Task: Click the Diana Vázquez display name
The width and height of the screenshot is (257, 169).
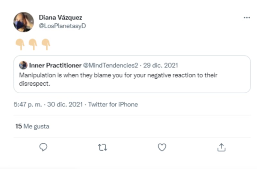Action: 60,17
